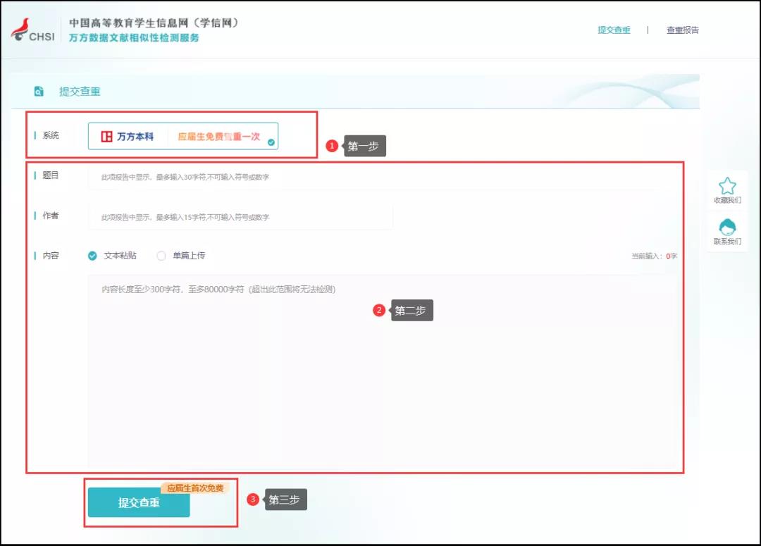Click the star icon to 收藏我们

[x=726, y=186]
